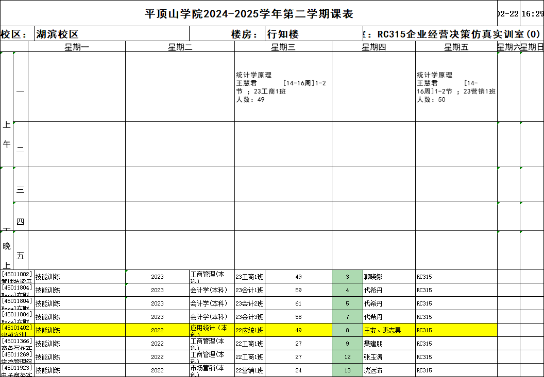This screenshot has height=377, width=544.
Task: Select the title 平顶山学院2024-2025学年第二学期课表
Action: coord(249,13)
